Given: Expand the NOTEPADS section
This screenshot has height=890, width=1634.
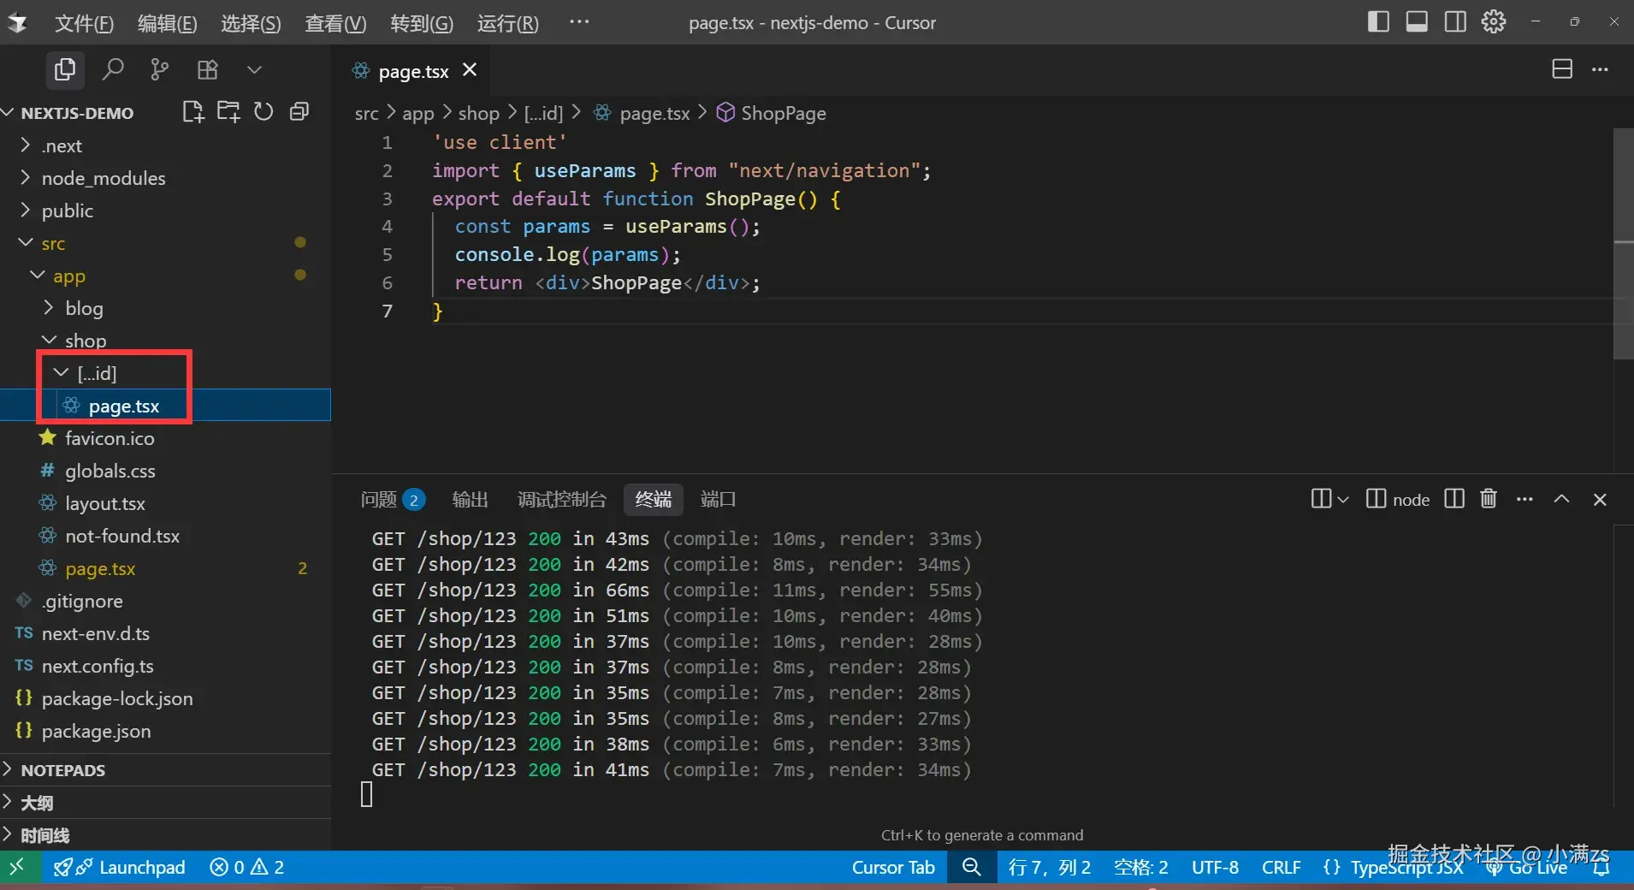Looking at the screenshot, I should [62, 770].
